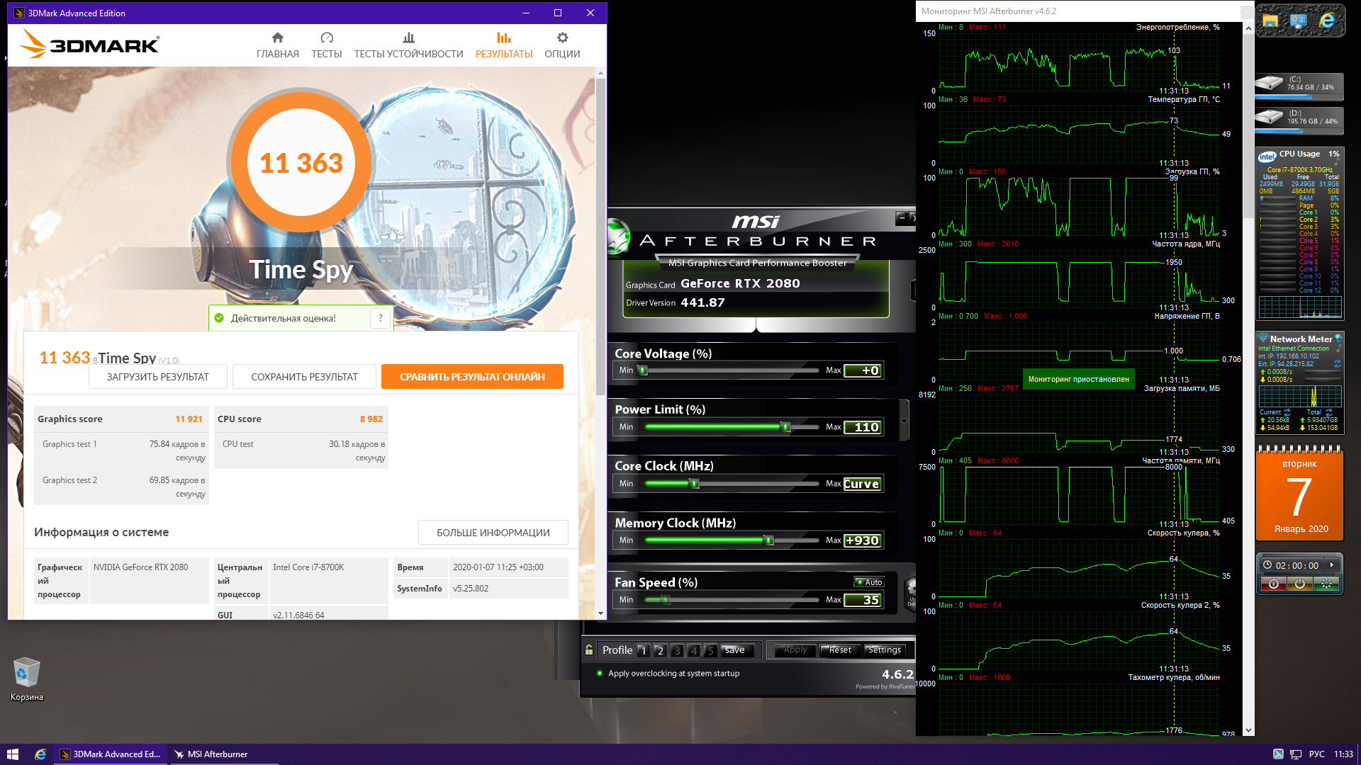This screenshot has height=765, width=1361.
Task: Click the profile lock padlock in Afterburner
Action: click(x=589, y=650)
